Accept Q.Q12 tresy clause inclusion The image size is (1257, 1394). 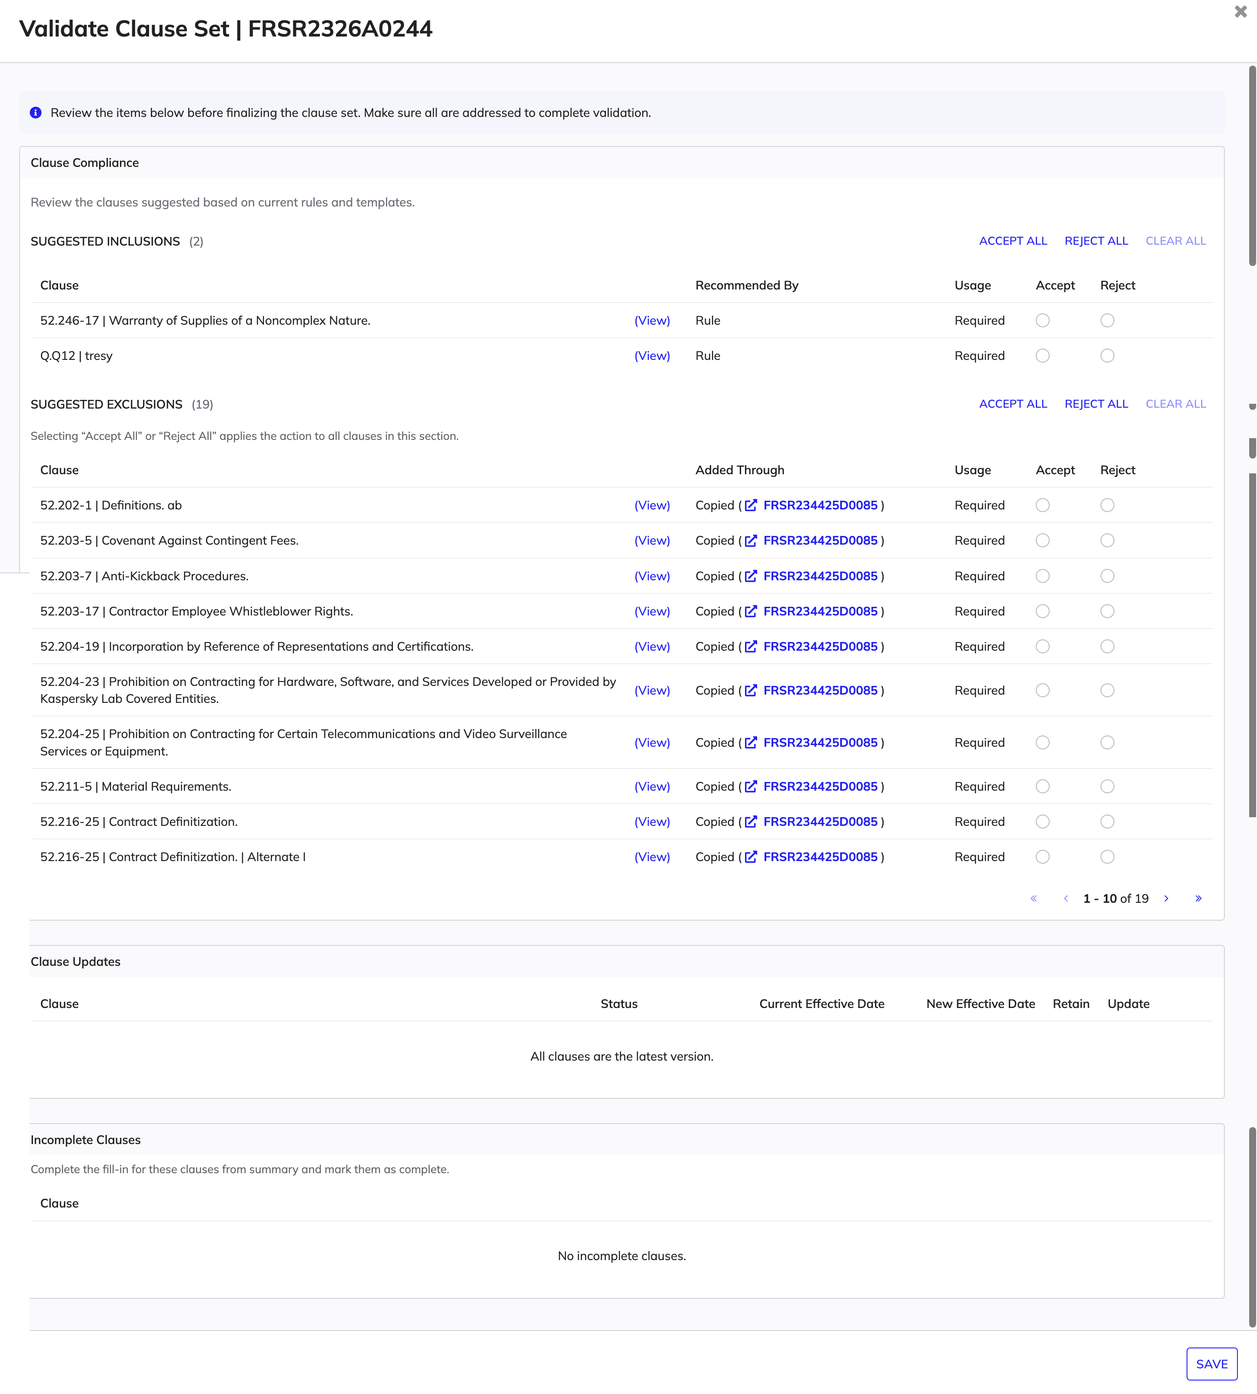click(x=1043, y=356)
